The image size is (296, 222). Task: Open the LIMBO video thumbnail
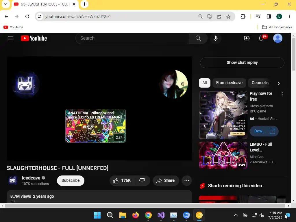(223, 155)
